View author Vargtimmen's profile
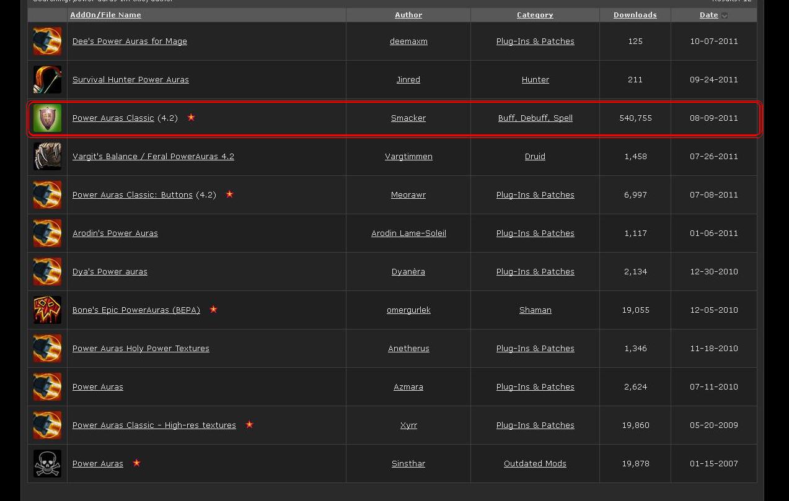 point(408,157)
